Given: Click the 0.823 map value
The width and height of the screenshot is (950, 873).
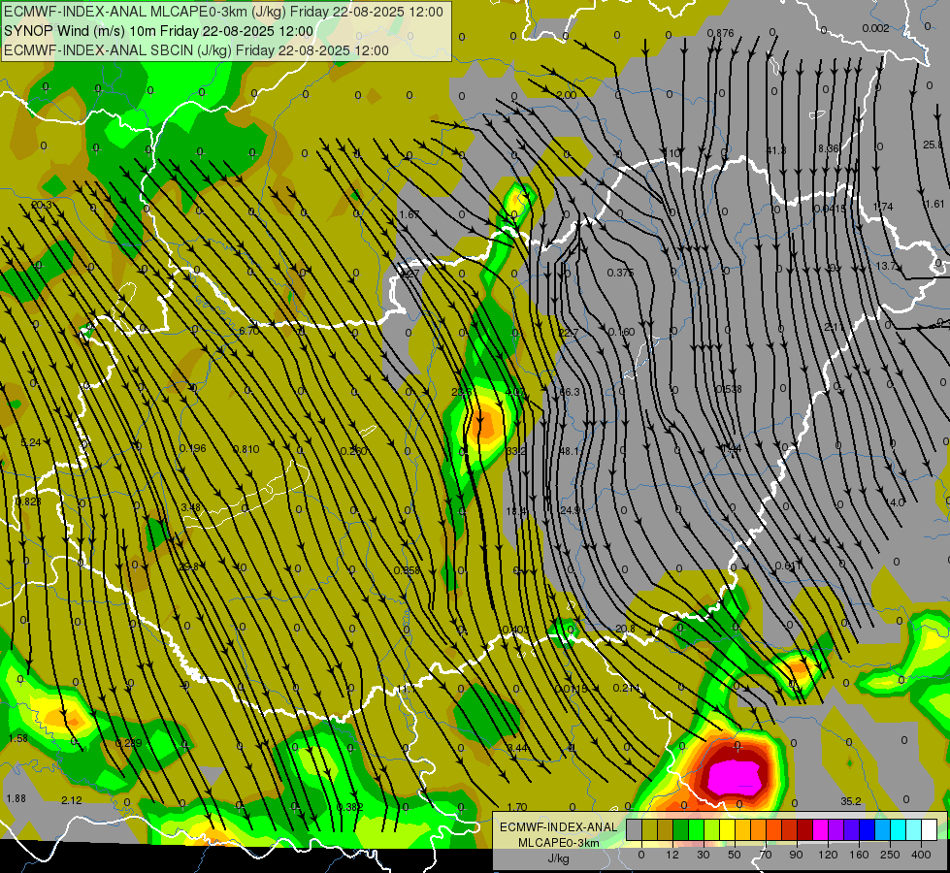Looking at the screenshot, I should tap(28, 501).
